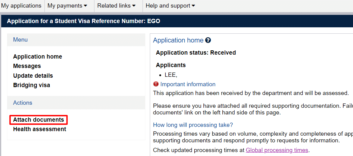Select Application home in the sidebar menu
The width and height of the screenshot is (353, 156).
(x=37, y=57)
